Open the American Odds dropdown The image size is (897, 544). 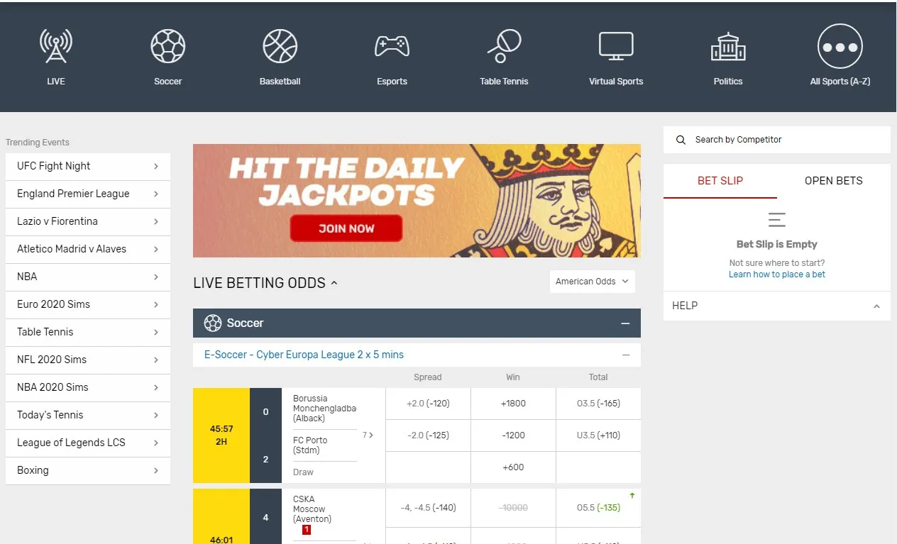point(593,282)
